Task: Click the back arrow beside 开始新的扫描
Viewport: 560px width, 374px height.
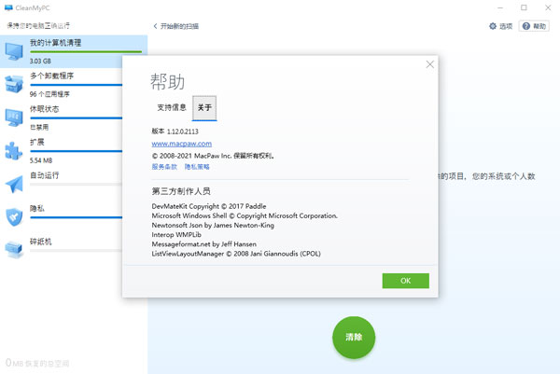Action: pyautogui.click(x=155, y=26)
